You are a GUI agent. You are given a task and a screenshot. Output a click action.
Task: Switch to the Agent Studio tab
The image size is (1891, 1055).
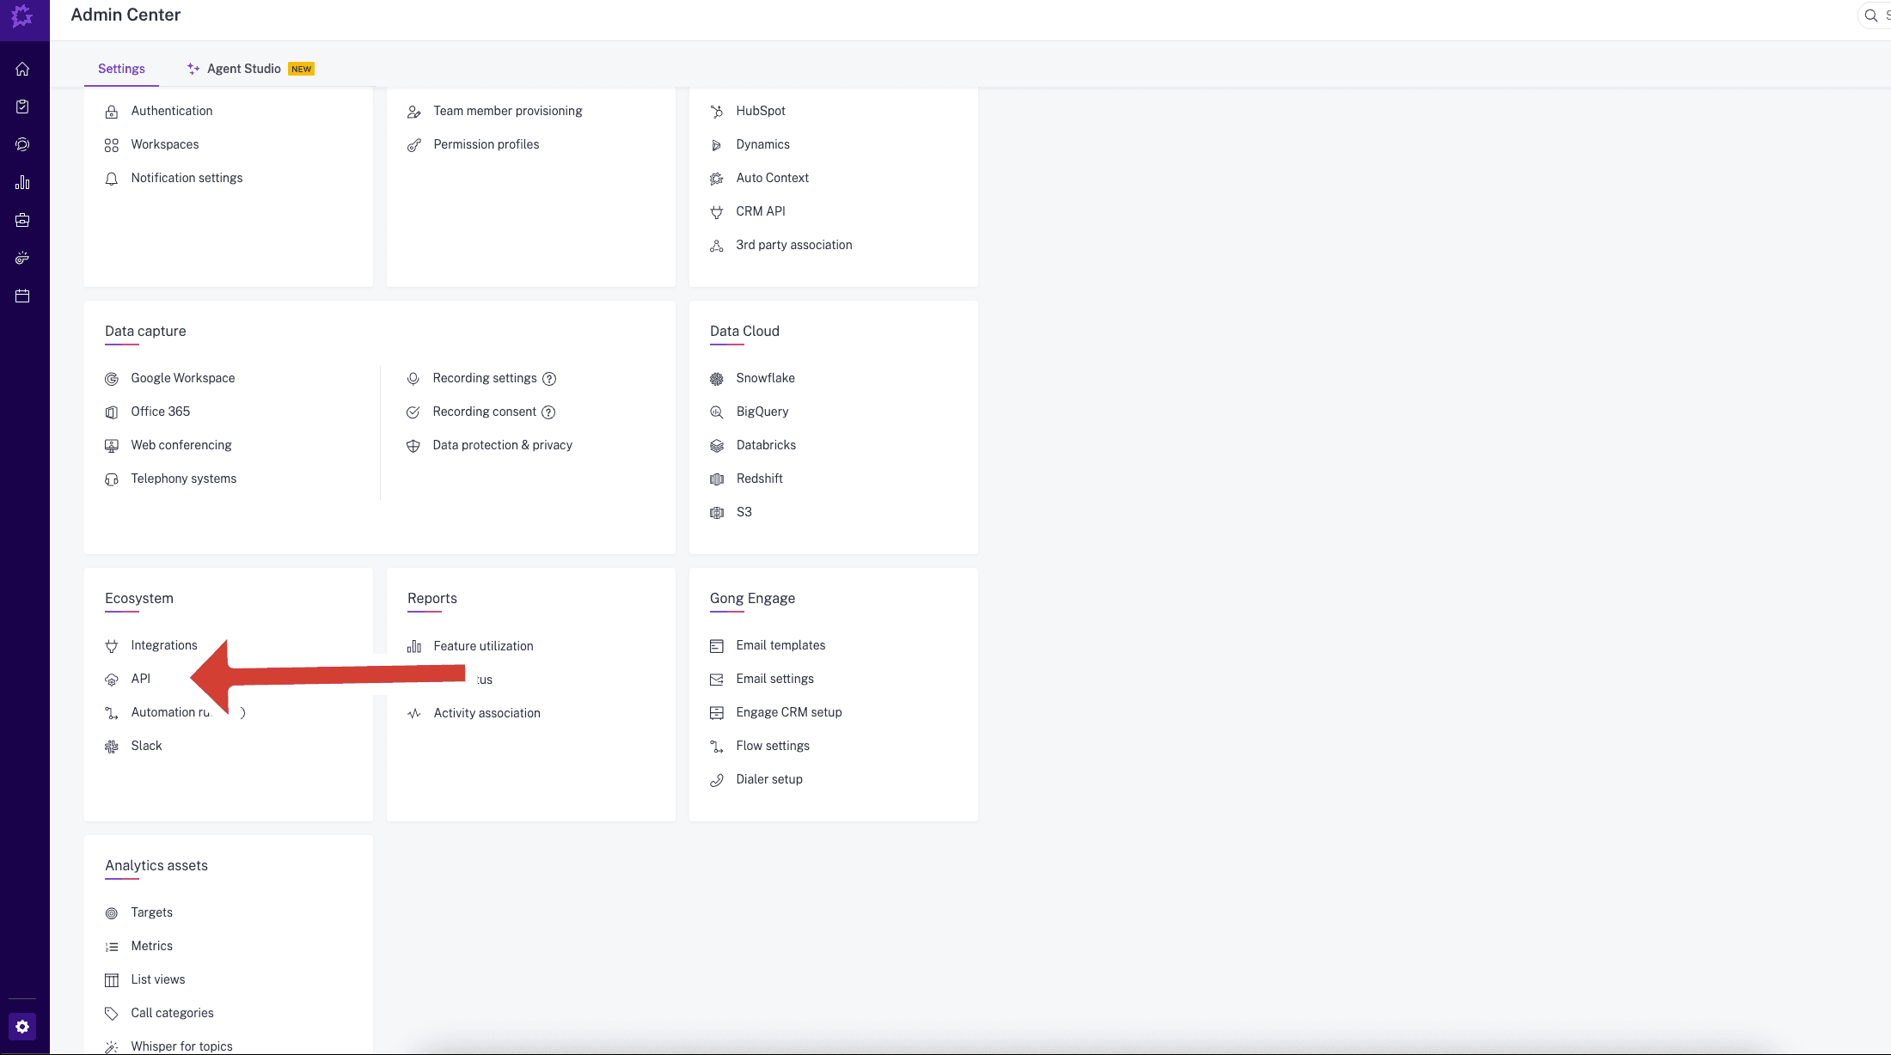click(243, 69)
